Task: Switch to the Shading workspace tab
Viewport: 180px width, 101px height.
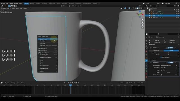Action: click(58, 4)
